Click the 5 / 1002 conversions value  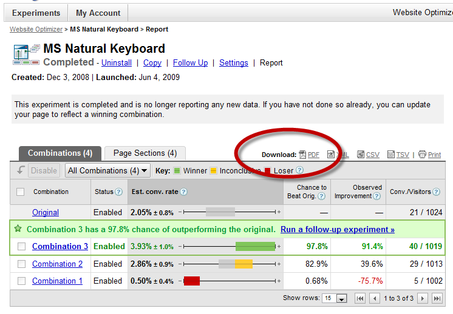coord(428,281)
